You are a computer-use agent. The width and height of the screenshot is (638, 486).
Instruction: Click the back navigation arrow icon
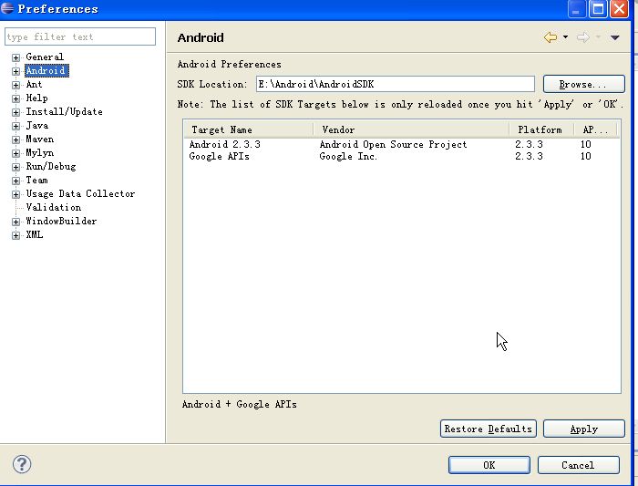[x=551, y=37]
